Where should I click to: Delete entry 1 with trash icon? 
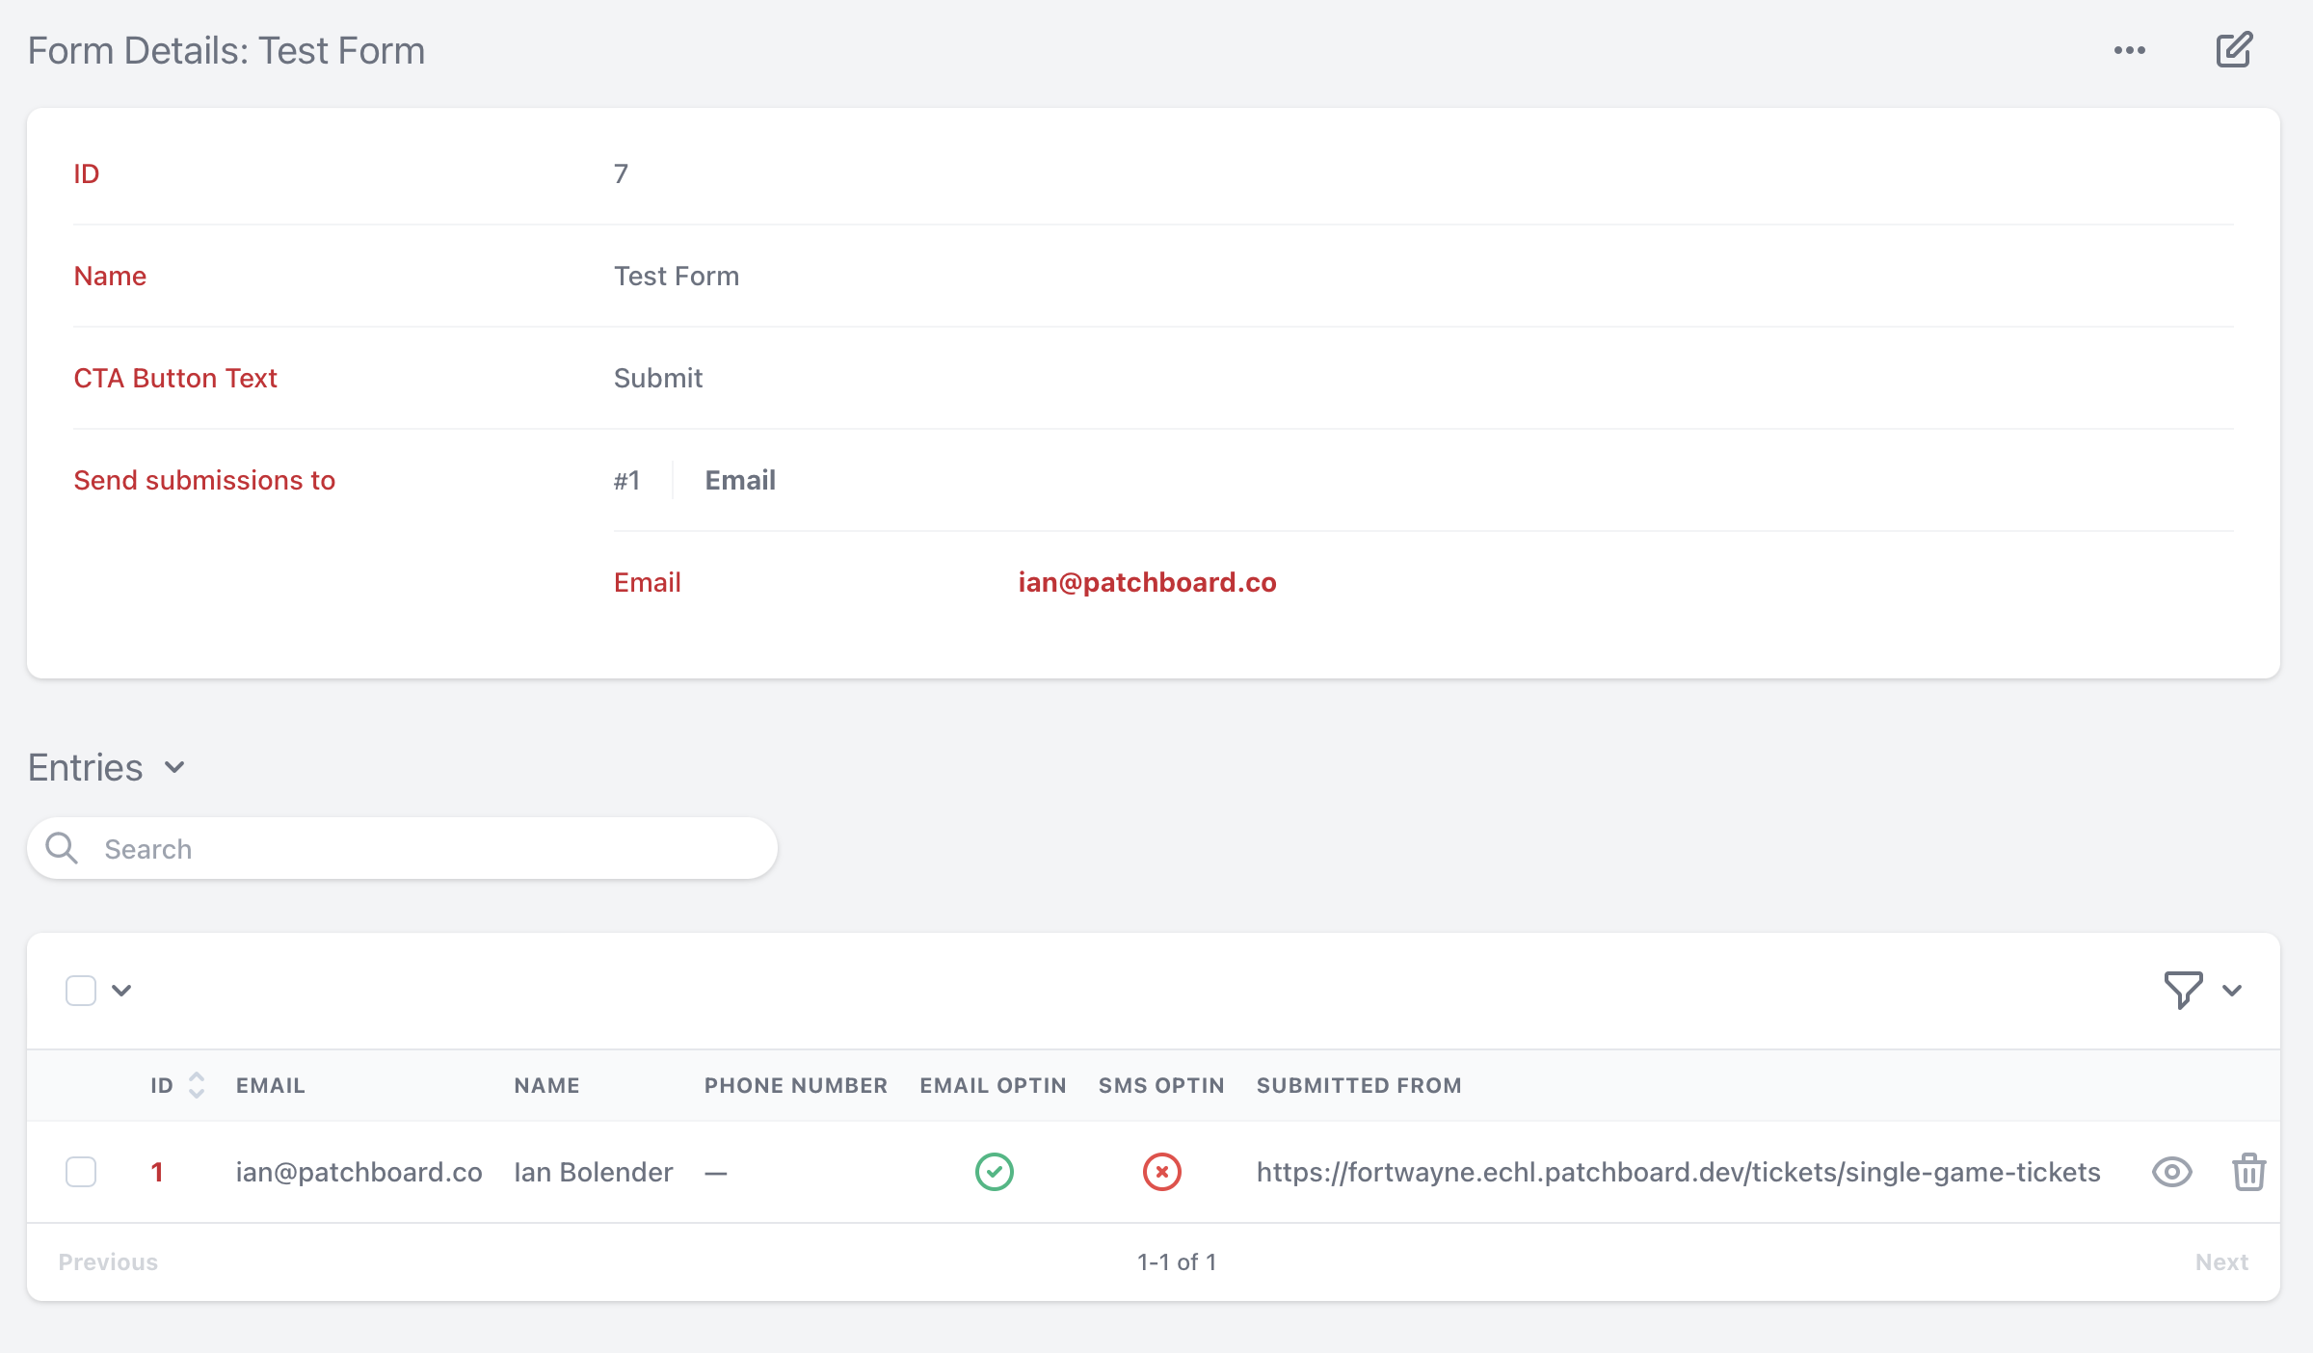pos(2248,1172)
